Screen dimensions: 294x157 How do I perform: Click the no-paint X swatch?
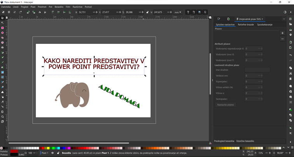(1, 148)
